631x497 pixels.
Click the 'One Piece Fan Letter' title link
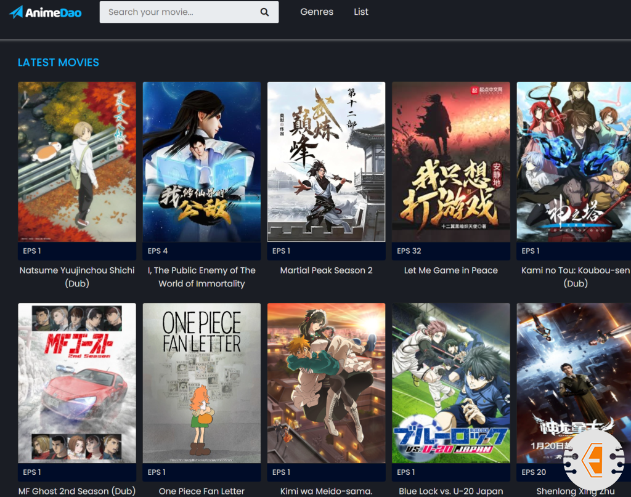click(x=202, y=491)
